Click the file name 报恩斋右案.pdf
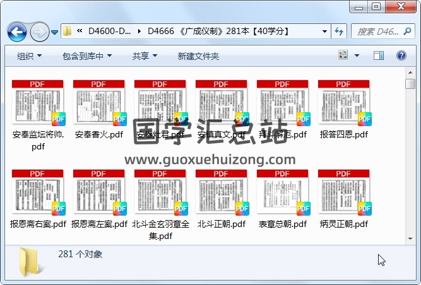This screenshot has width=421, height=285. (x=38, y=224)
